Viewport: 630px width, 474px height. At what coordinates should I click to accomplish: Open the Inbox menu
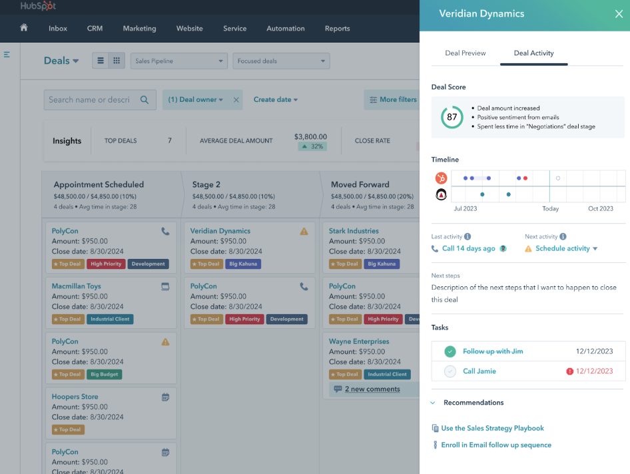58,29
